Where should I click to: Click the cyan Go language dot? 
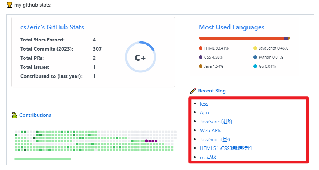point(255,66)
